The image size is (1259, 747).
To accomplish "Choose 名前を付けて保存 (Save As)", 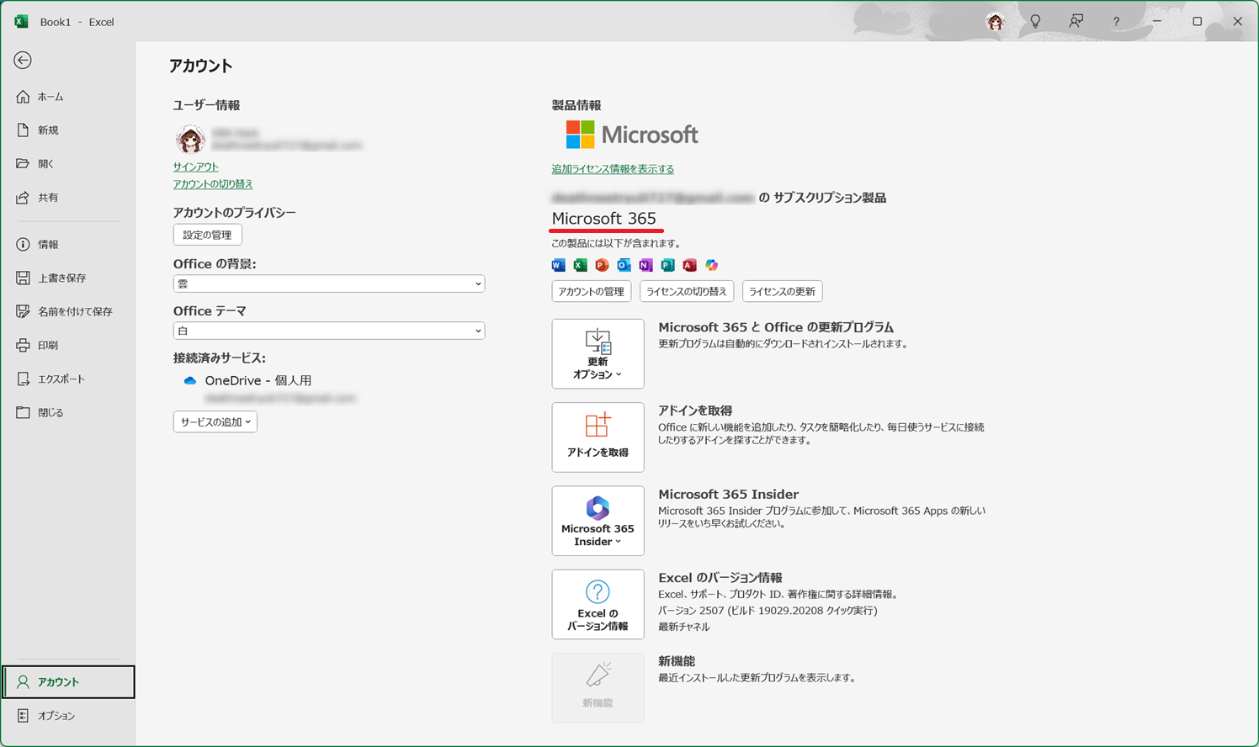I will pyautogui.click(x=67, y=312).
